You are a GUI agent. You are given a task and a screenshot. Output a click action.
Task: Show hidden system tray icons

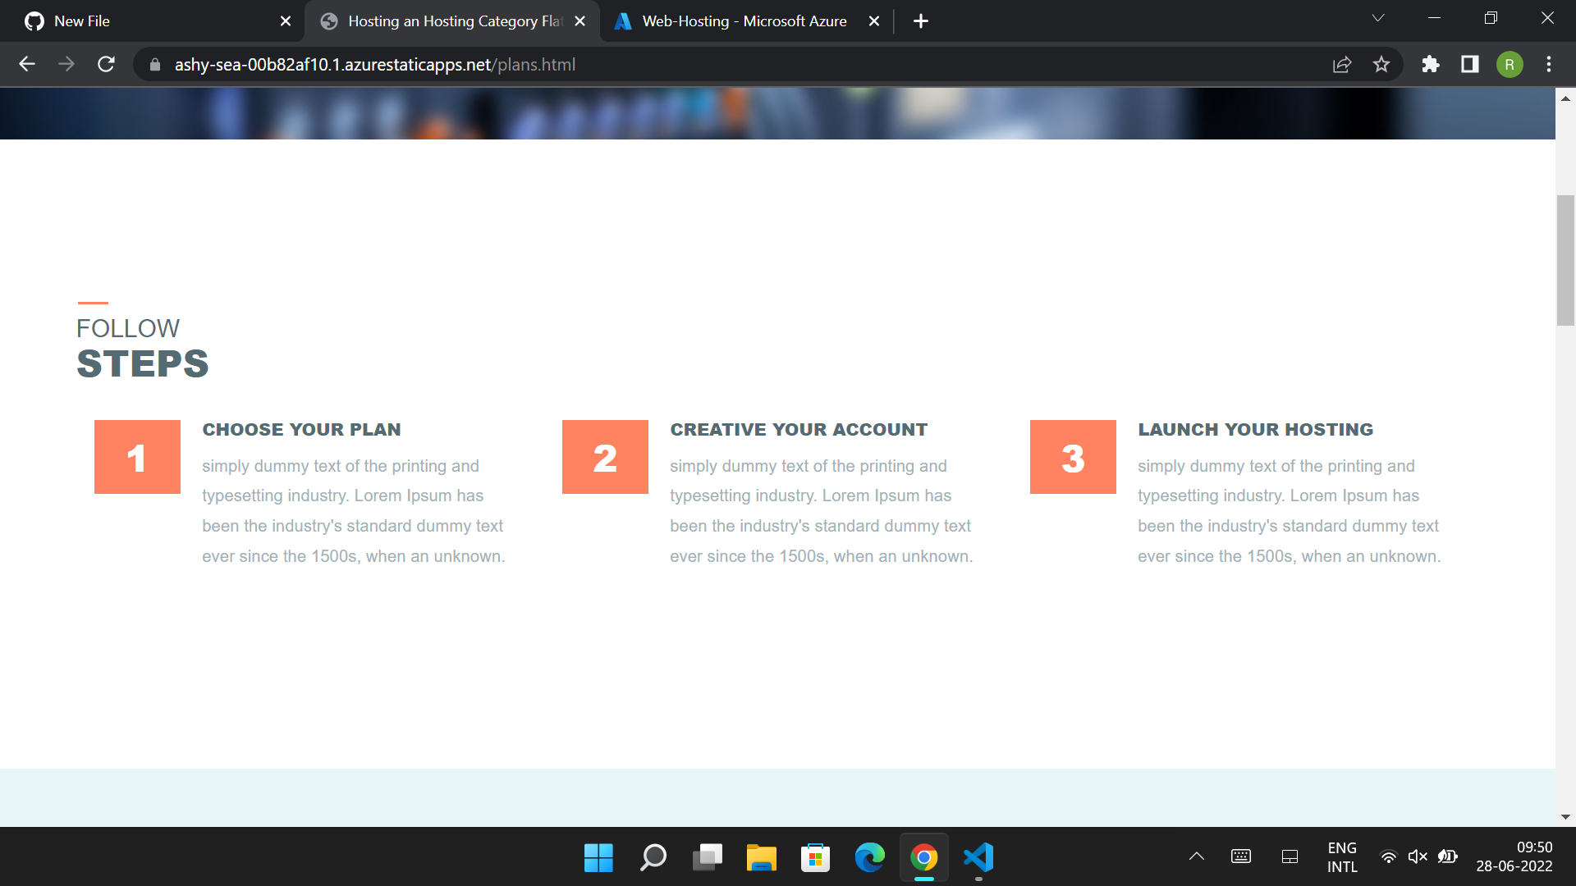coord(1197,856)
